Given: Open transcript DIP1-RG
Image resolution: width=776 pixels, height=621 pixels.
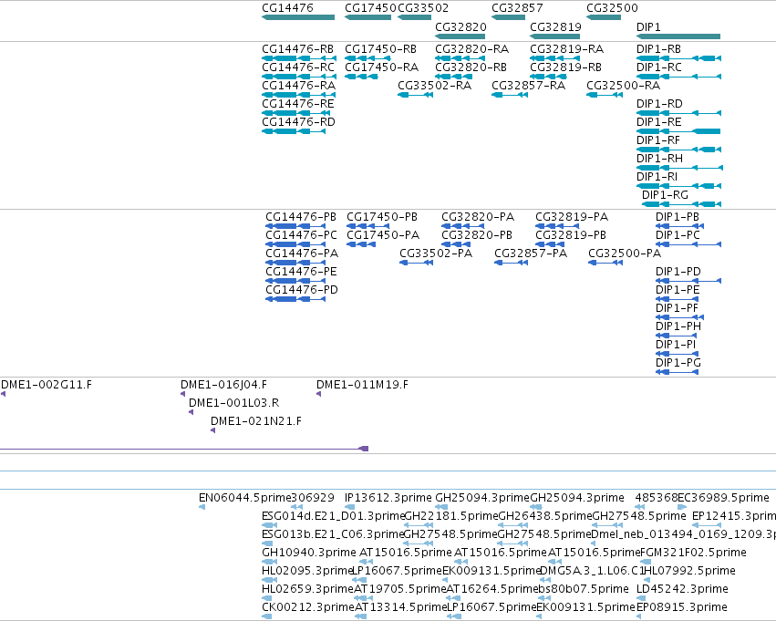Looking at the screenshot, I should [665, 195].
